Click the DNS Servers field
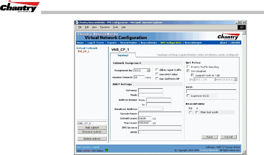Image resolution: width=264 pixels, height=155 pixels. tap(160, 127)
